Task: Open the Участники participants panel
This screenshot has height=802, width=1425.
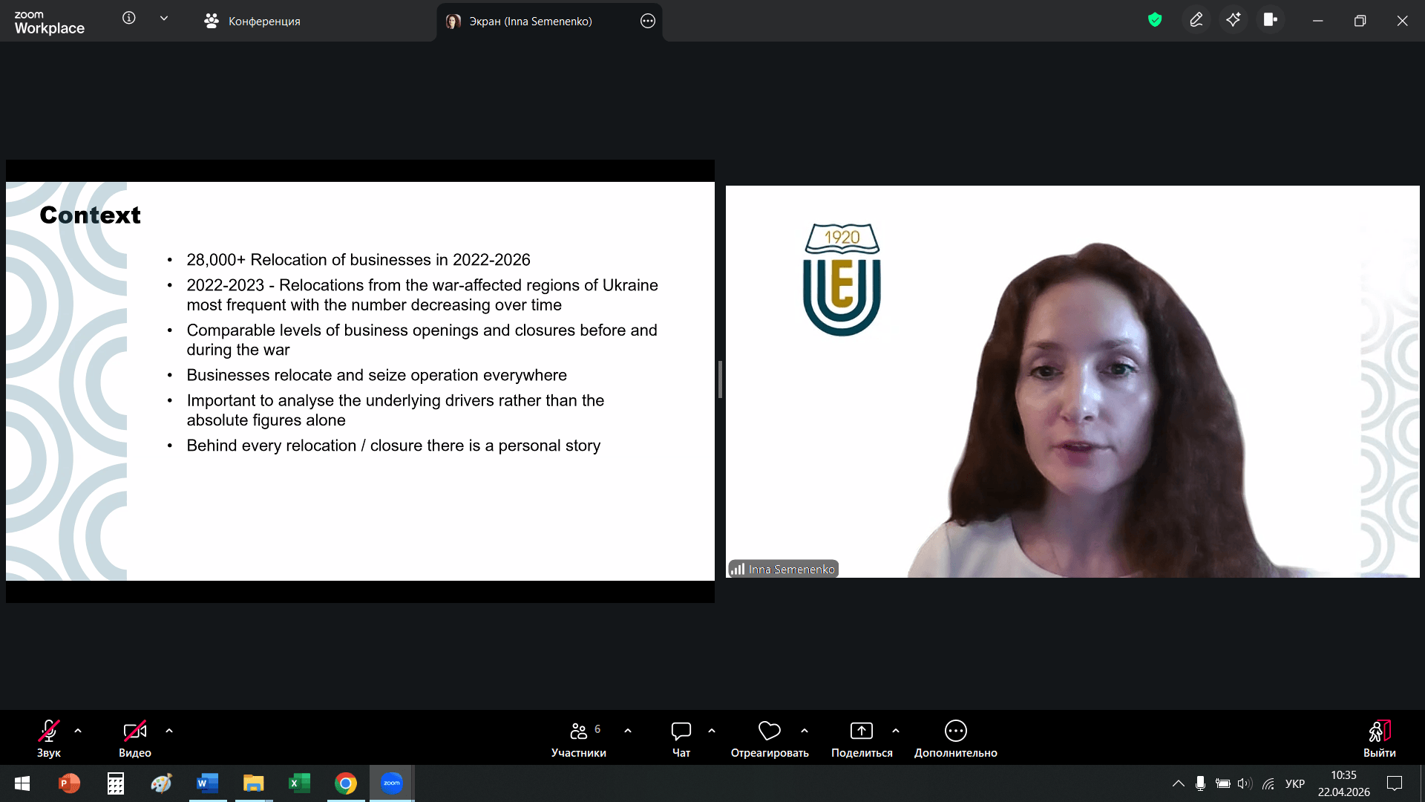Action: pyautogui.click(x=579, y=739)
